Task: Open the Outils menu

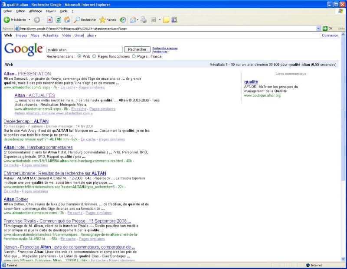Action: (x=64, y=11)
